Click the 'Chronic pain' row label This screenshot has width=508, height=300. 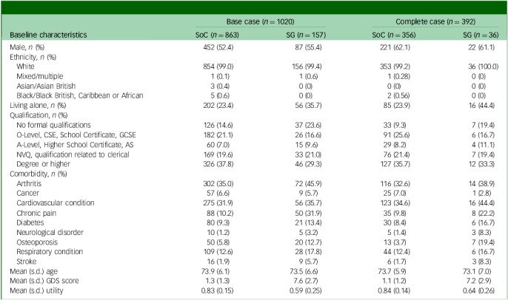[x=36, y=213]
